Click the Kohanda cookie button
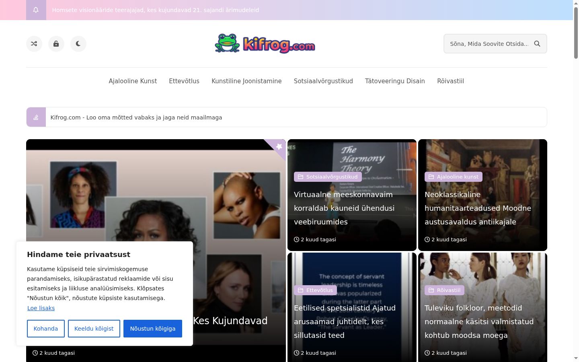Screen dimensions: 579x362 (45, 329)
